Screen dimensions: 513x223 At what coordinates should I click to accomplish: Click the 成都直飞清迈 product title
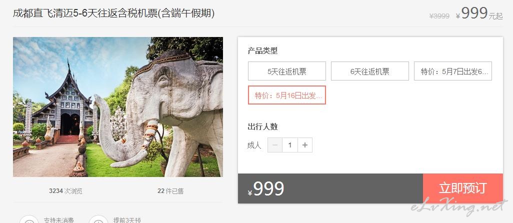114,13
